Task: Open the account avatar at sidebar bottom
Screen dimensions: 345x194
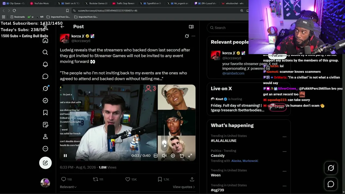Action: click(45, 183)
